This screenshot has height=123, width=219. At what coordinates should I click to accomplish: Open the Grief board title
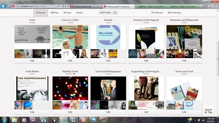click(32, 20)
